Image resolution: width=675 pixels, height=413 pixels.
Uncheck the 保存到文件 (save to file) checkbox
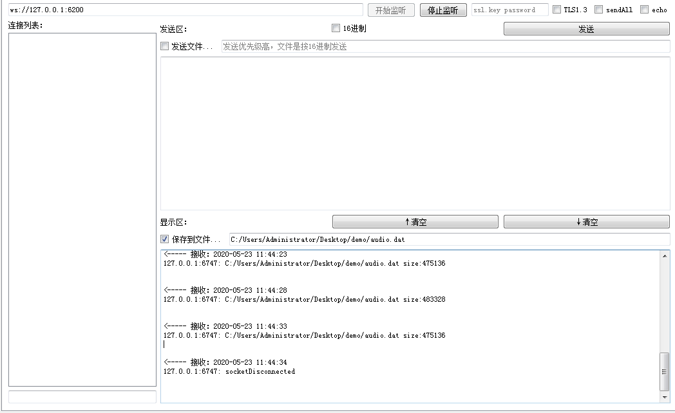(164, 239)
